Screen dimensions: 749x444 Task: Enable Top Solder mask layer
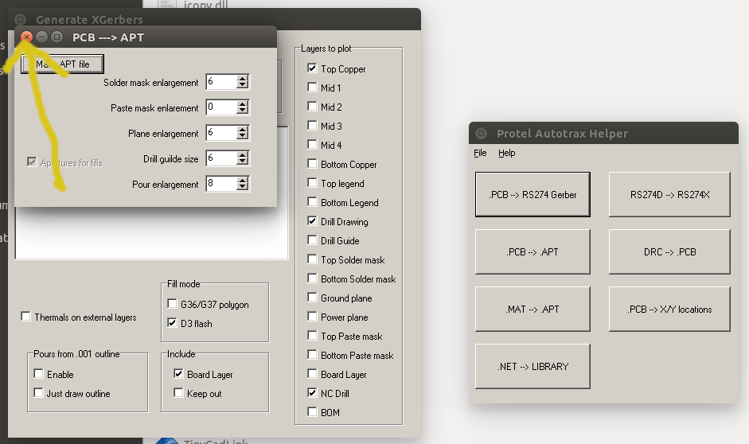pos(312,259)
